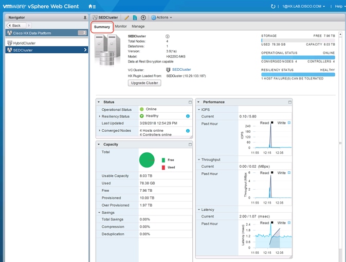Screen dimensions: 346x262
Task: Collapse the Throughput section
Action: tap(199, 159)
